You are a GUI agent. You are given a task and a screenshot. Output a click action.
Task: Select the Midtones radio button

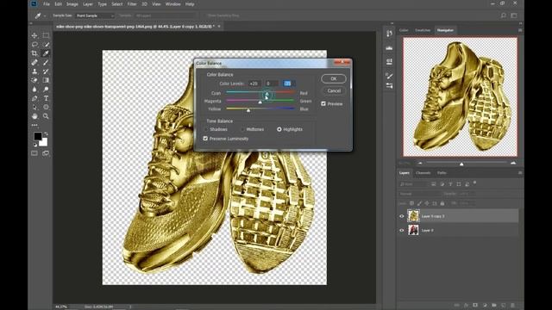coord(243,129)
